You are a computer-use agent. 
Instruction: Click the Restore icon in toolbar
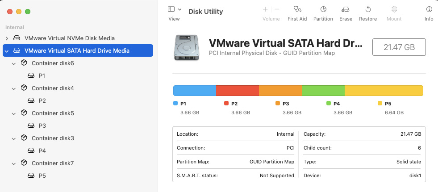[368, 9]
